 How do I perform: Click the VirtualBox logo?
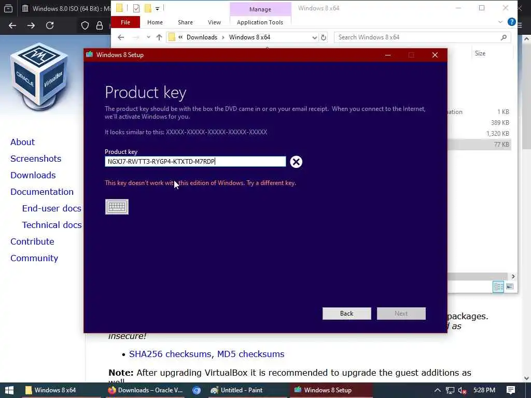coord(39,77)
